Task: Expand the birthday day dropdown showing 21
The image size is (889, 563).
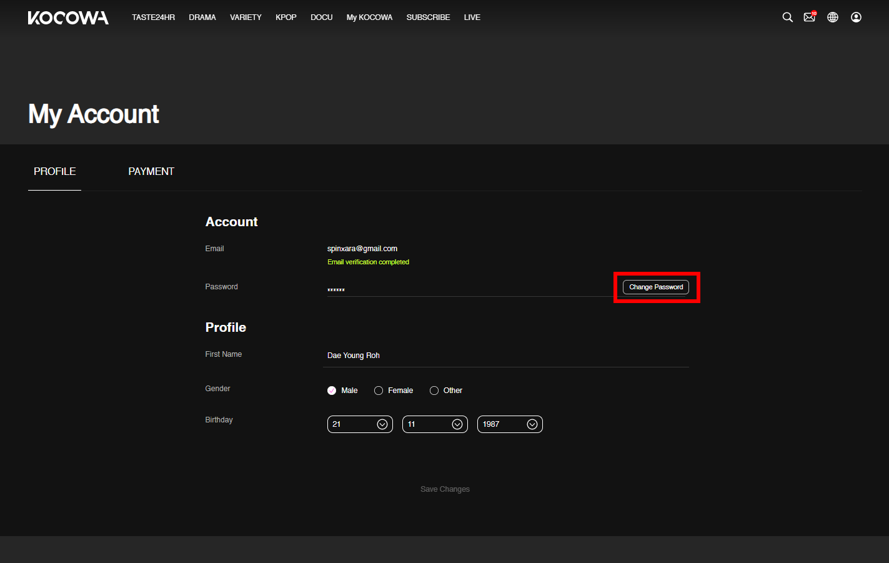Action: tap(360, 424)
